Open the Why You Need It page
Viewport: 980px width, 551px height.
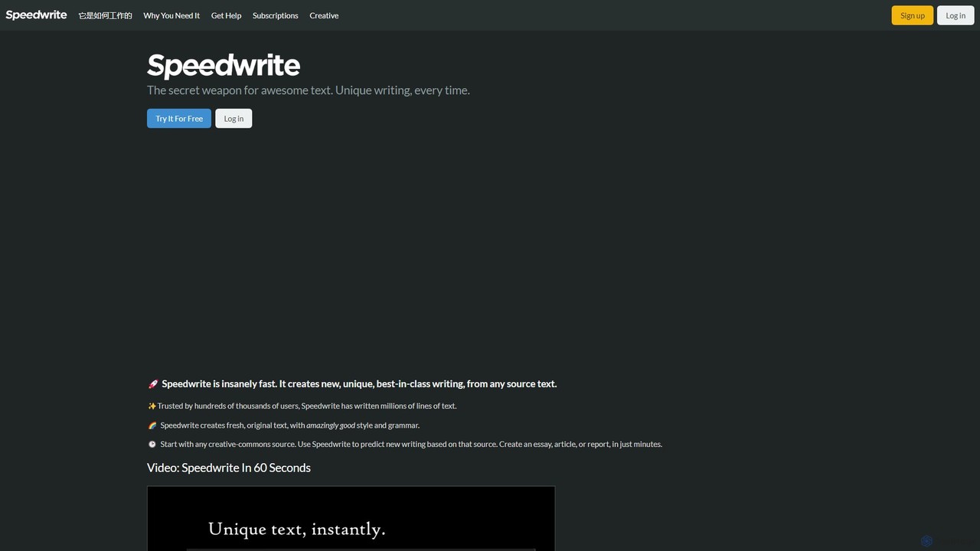[x=171, y=15]
